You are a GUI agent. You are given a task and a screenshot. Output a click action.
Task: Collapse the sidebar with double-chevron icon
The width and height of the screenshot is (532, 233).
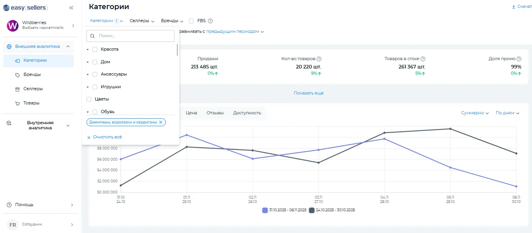click(x=71, y=8)
